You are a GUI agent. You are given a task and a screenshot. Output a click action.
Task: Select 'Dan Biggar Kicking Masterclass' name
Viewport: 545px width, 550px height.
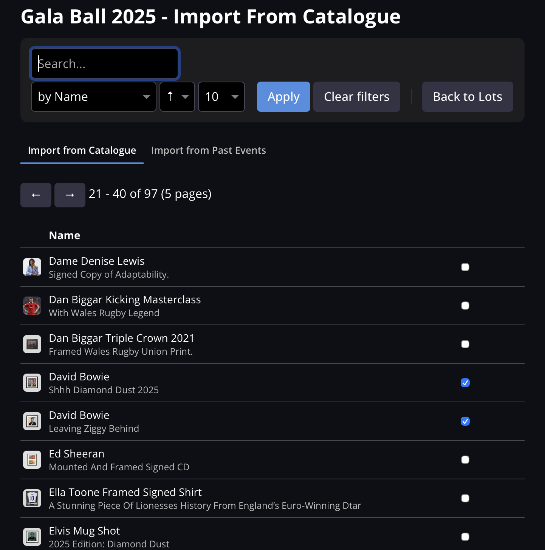click(x=125, y=300)
